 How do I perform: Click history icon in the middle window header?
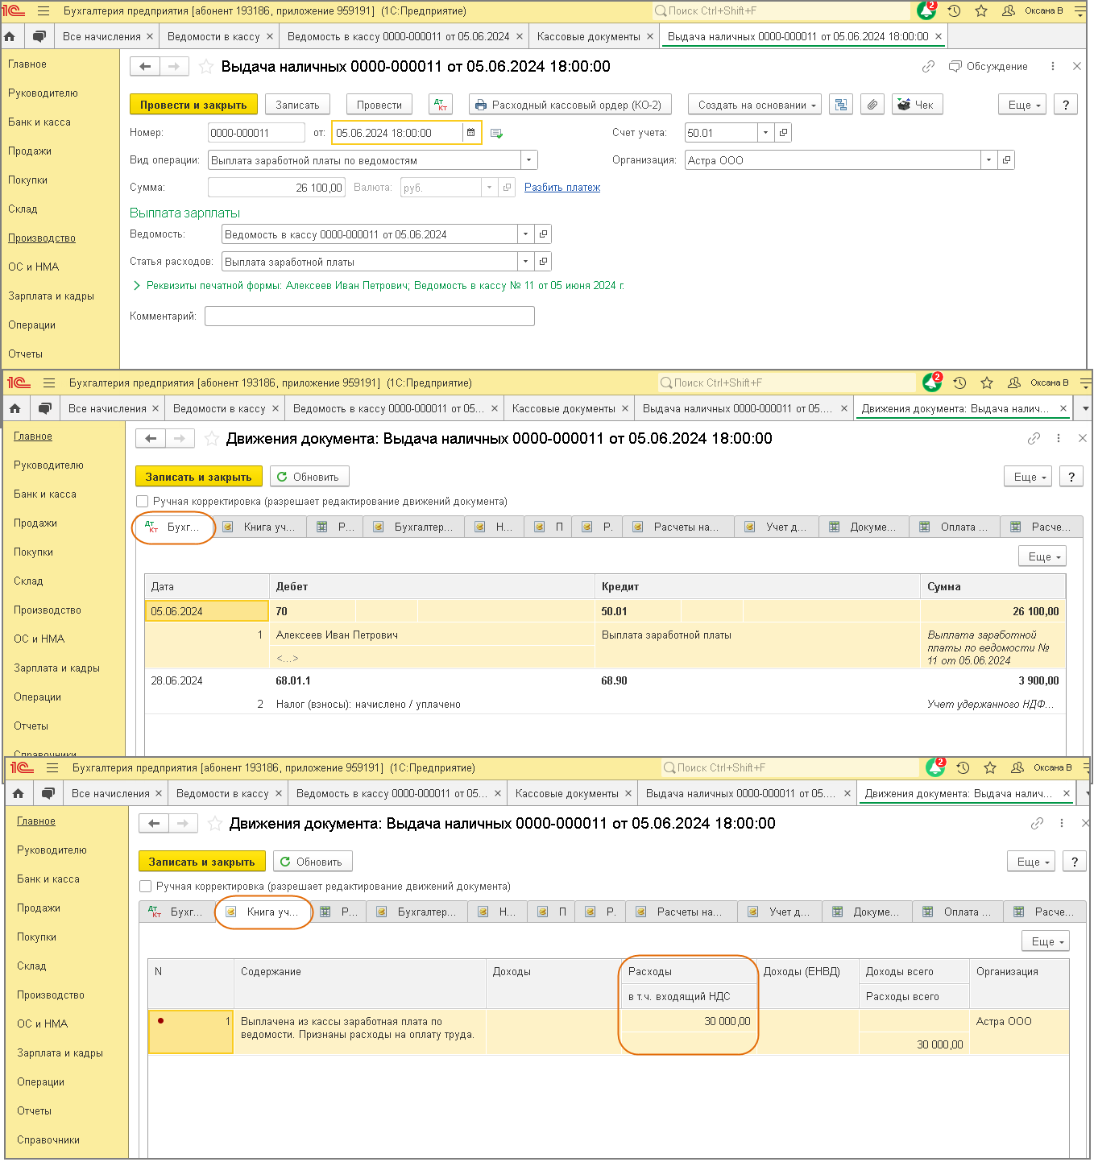pos(959,383)
